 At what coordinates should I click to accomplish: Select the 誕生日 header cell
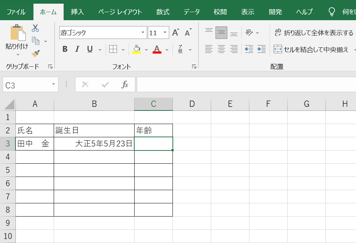pyautogui.click(x=94, y=130)
